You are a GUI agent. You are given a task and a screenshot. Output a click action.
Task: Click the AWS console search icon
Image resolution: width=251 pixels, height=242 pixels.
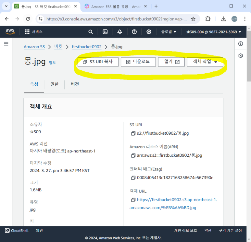(x=91, y=32)
